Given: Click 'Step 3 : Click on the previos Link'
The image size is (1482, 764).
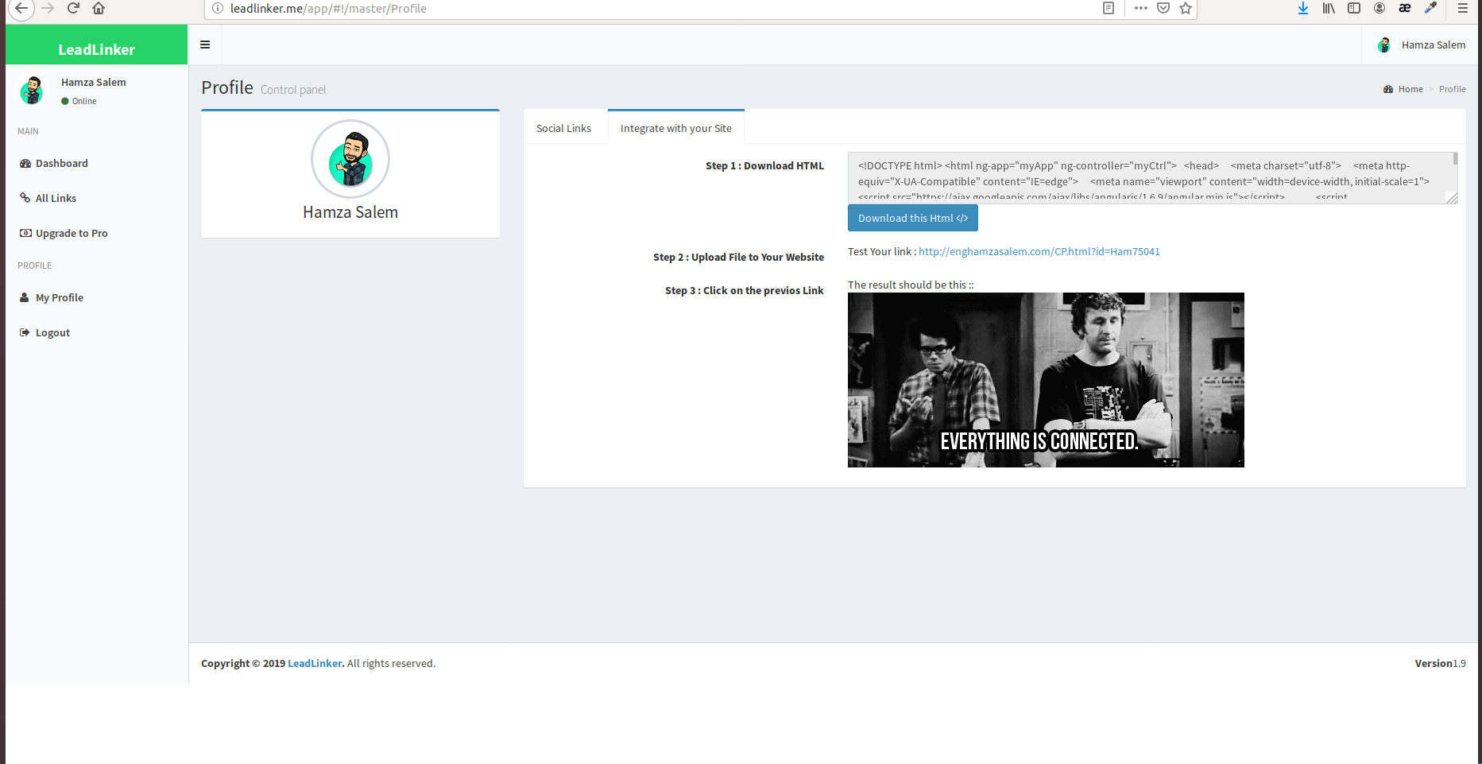Looking at the screenshot, I should pyautogui.click(x=745, y=290).
